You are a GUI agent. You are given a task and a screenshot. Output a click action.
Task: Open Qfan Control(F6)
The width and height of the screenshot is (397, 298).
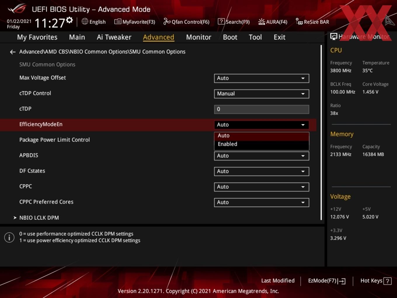pos(186,22)
